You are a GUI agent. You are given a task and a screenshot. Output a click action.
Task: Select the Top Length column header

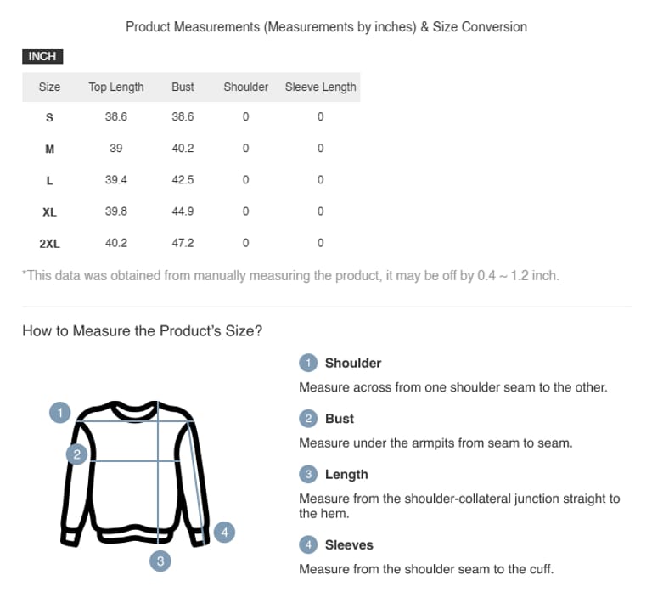click(x=116, y=87)
